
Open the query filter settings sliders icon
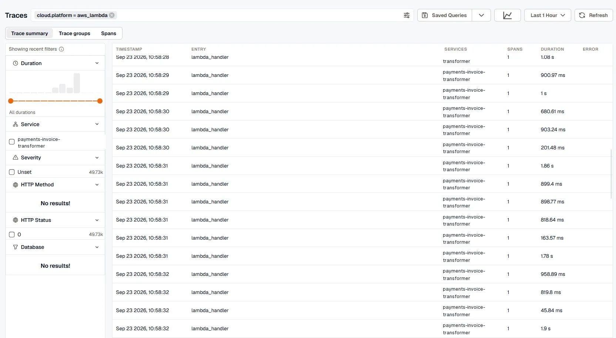pyautogui.click(x=407, y=15)
